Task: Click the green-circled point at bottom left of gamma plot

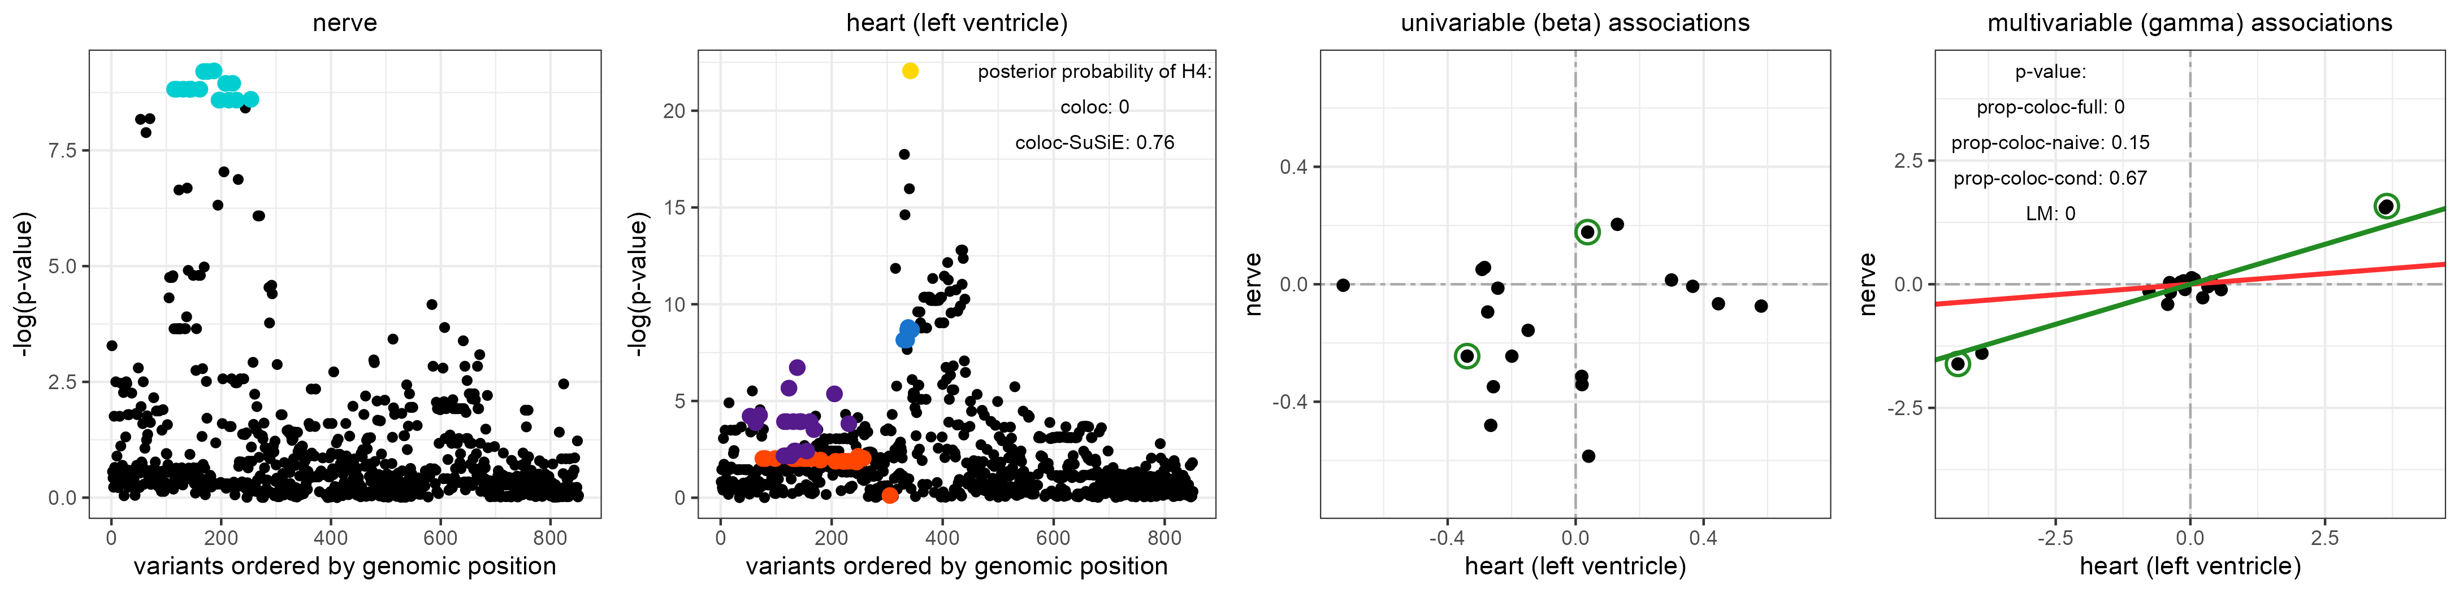Action: [1958, 363]
